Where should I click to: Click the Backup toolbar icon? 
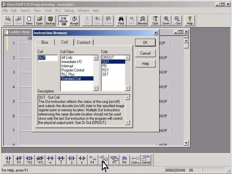pyautogui.click(x=50, y=21)
